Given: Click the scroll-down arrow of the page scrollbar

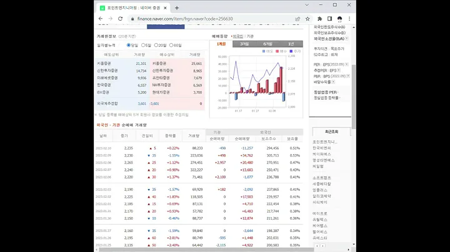Looking at the screenshot, I should coord(354,245).
